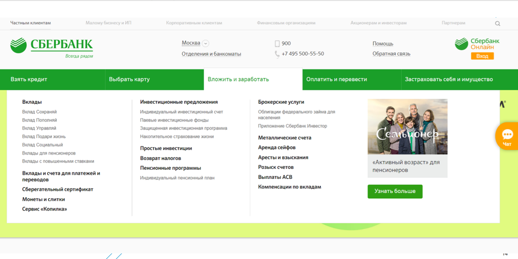The image size is (518, 259).
Task: Click the Семьионер promo image
Action: tap(407, 127)
